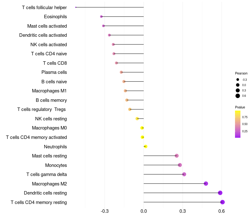Select the Eosinophils lollipop dot
The width and height of the screenshot is (251, 220).
point(101,17)
